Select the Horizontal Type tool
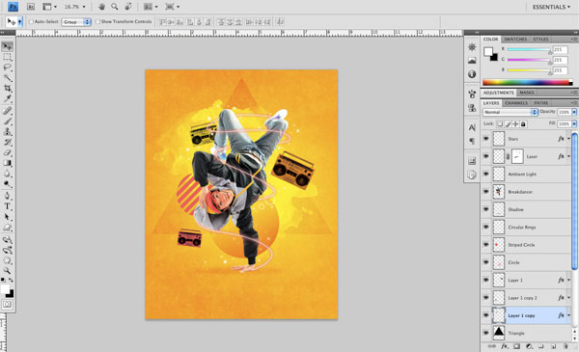Screen dimensions: 579x352 (x=7, y=206)
